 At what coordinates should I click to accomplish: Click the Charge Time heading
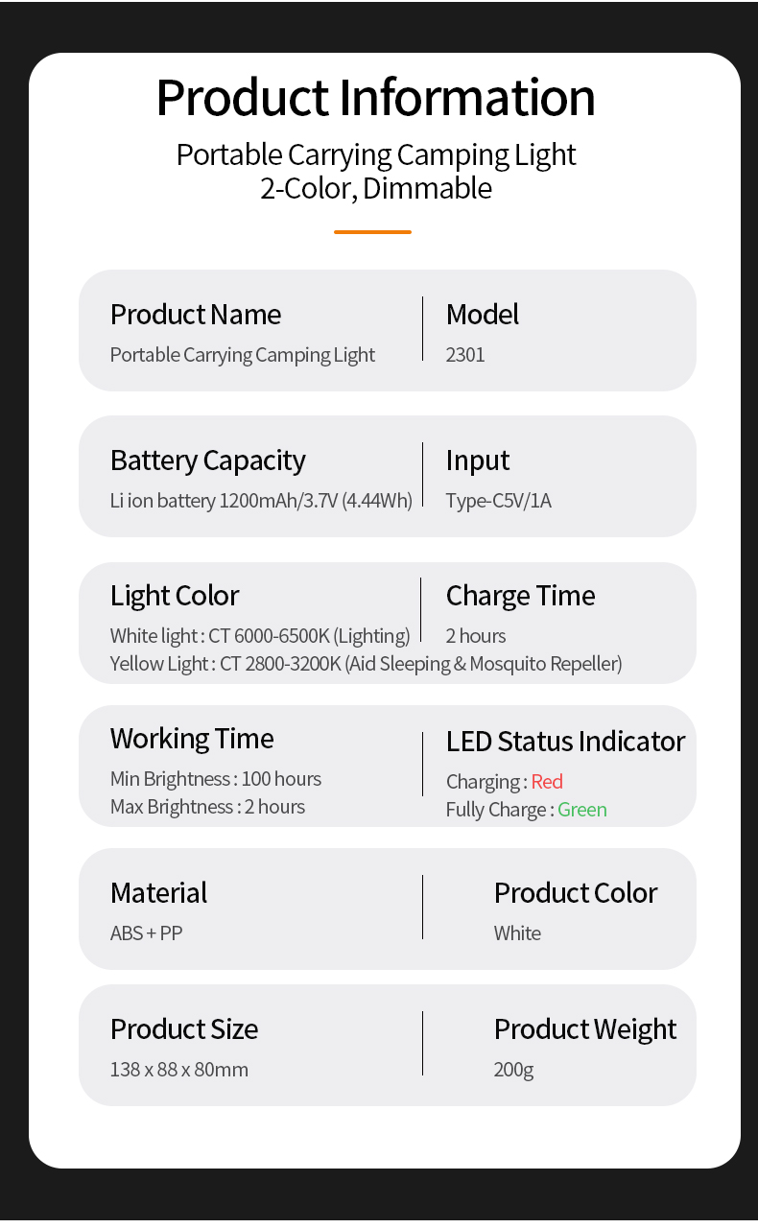coord(520,596)
